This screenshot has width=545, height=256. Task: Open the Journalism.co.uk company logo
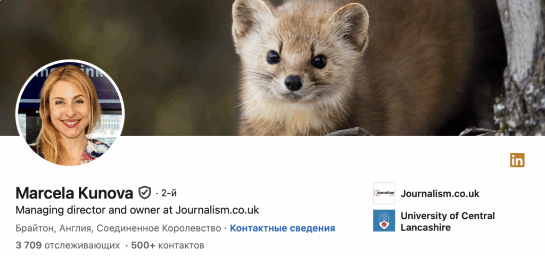384,193
